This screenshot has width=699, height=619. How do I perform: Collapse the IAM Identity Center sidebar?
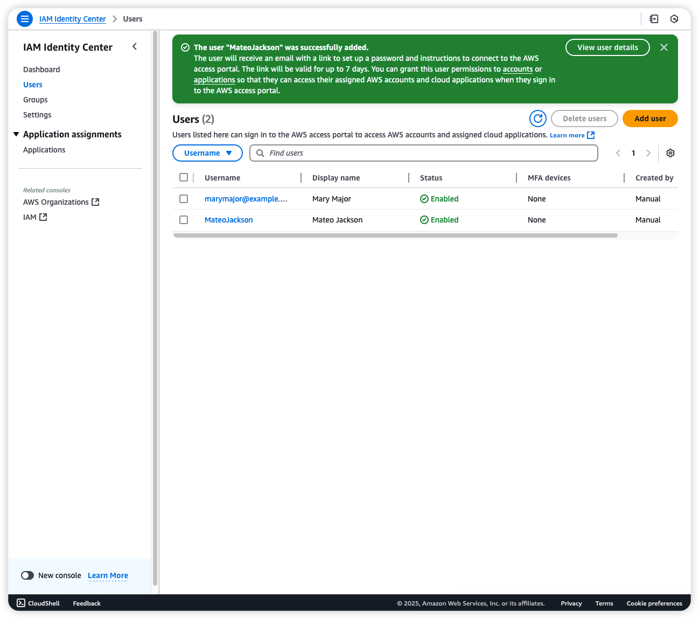click(135, 46)
